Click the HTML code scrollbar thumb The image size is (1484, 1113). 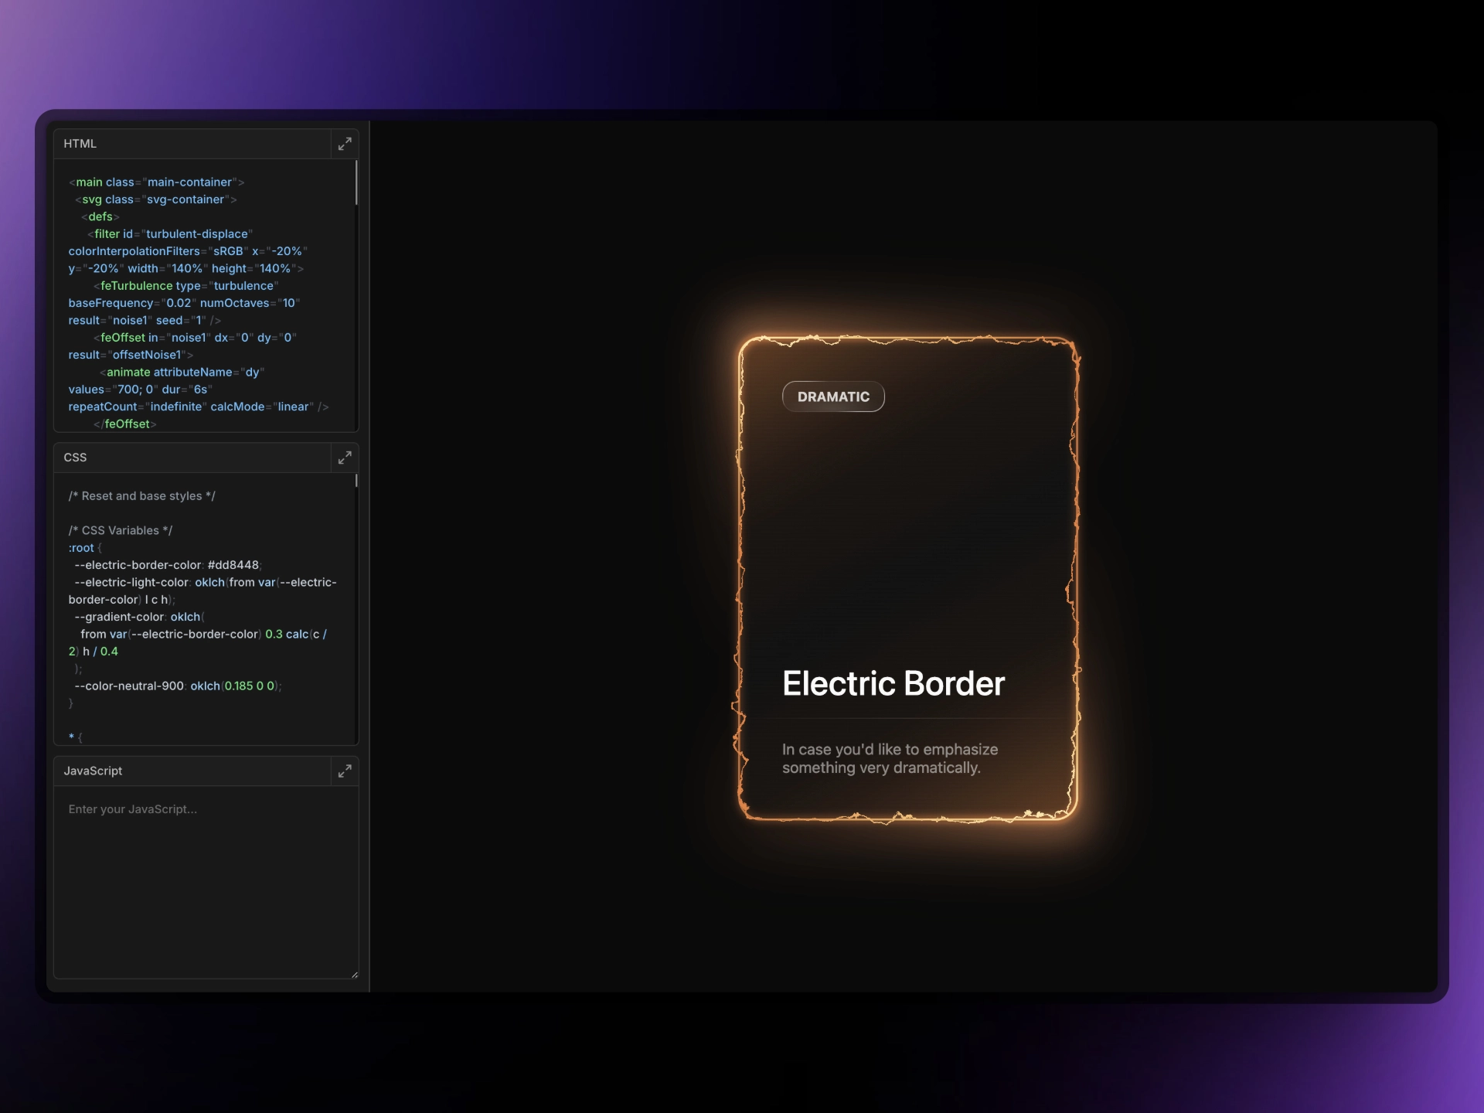(x=356, y=183)
